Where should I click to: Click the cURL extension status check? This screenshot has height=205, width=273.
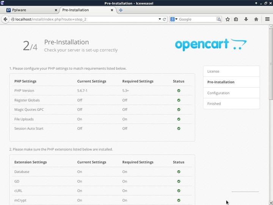pyautogui.click(x=179, y=191)
